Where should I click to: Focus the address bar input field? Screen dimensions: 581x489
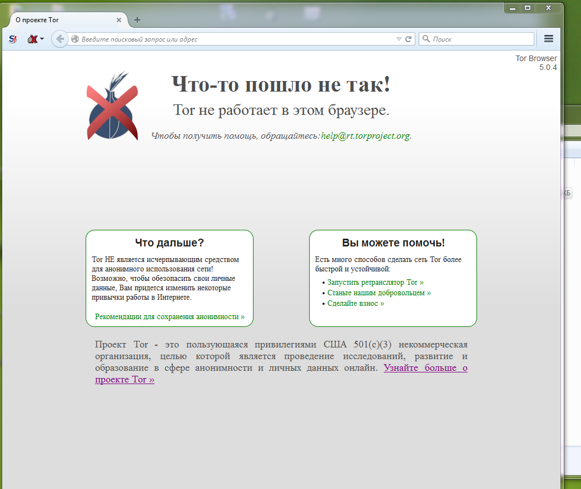(x=234, y=39)
